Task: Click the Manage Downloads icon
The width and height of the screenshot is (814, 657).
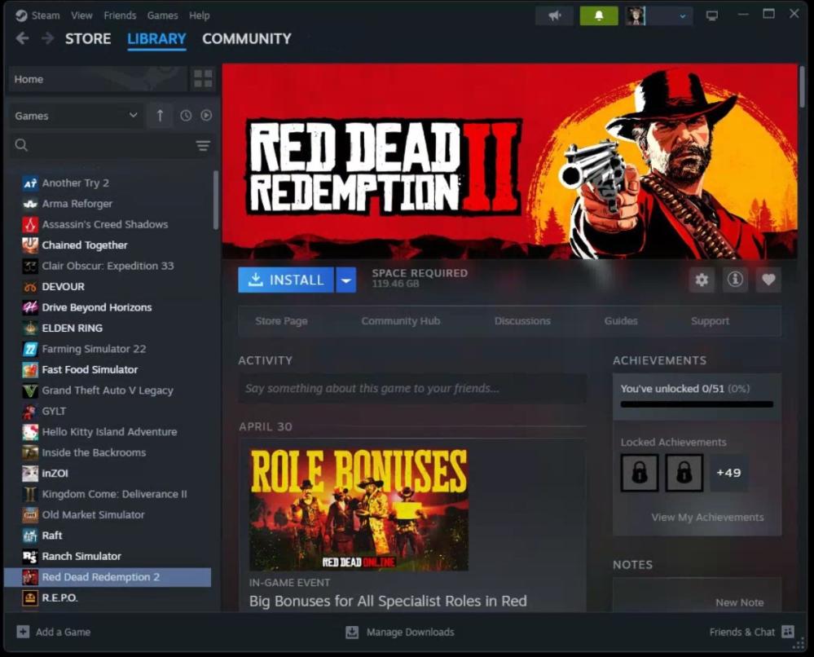Action: coord(352,632)
